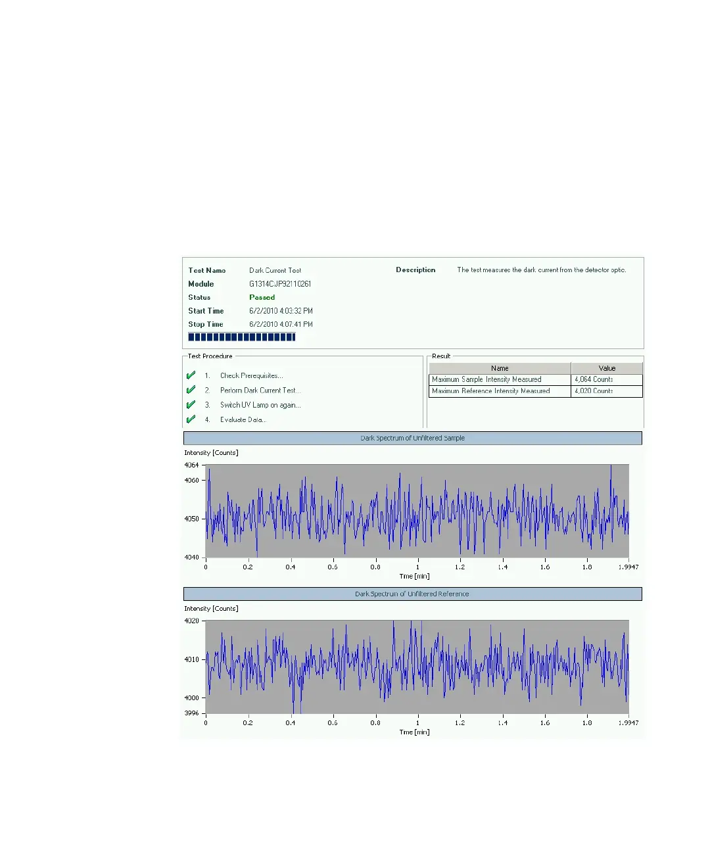The height and width of the screenshot is (852, 710).
Task: Click the Result group label
Action: tap(441, 356)
